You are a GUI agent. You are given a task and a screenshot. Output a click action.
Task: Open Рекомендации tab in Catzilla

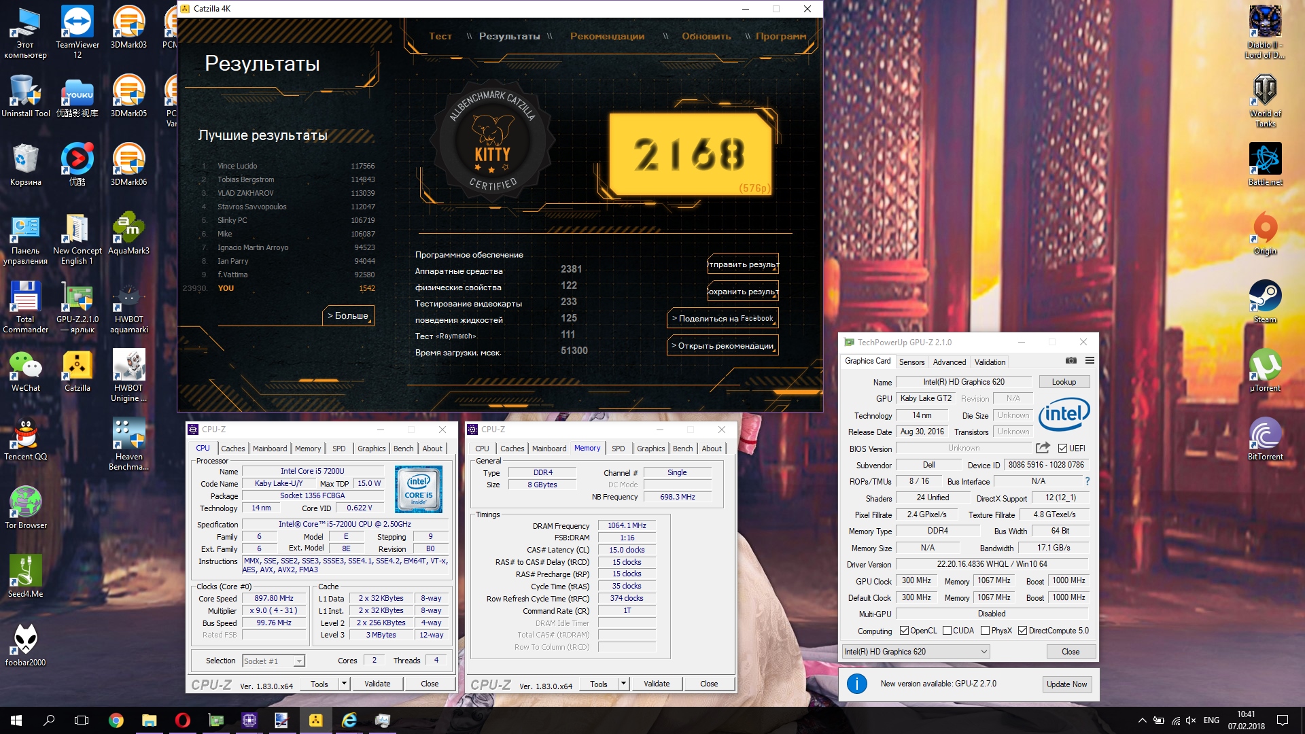[607, 36]
